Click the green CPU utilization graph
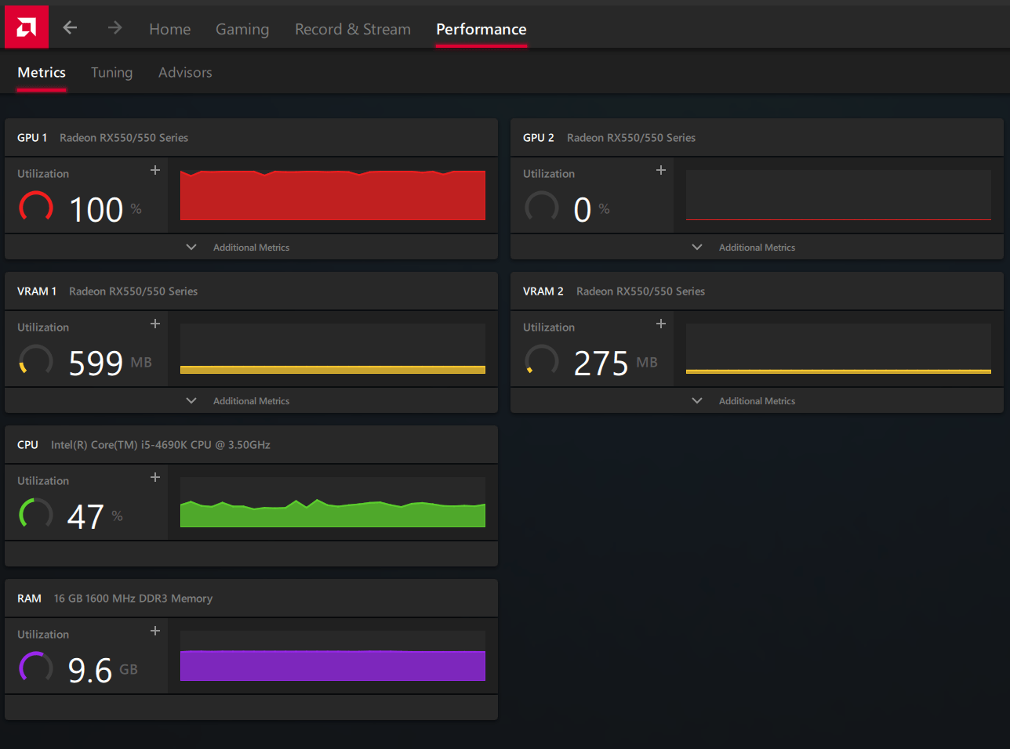Viewport: 1010px width, 749px height. (332, 502)
